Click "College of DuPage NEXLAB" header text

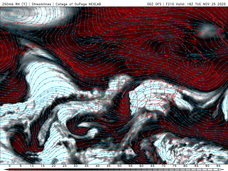[x=78, y=4]
